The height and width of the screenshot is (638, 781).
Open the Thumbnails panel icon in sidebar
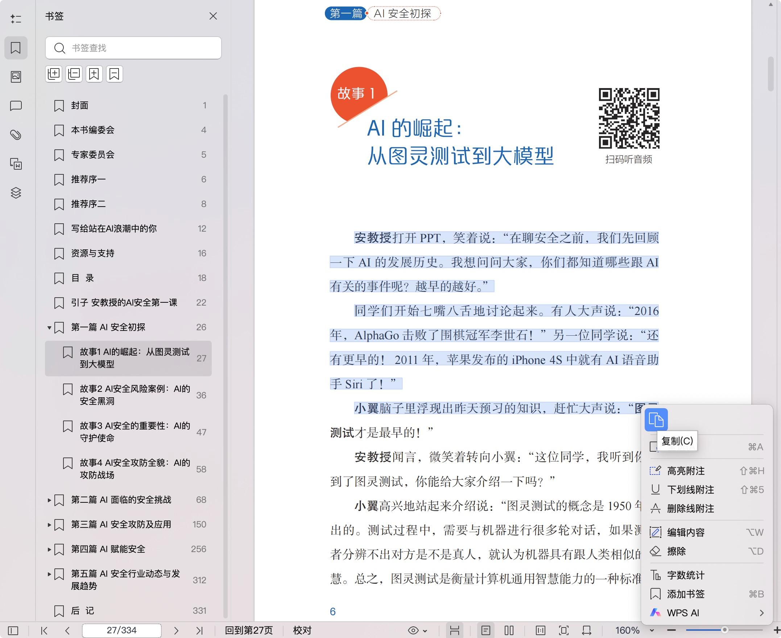[16, 76]
